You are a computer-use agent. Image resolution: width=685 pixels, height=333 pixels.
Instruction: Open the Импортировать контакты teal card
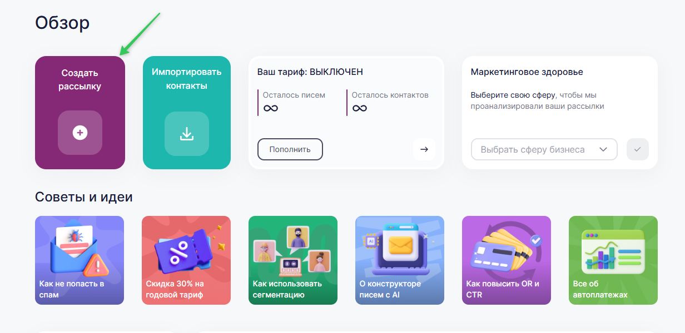click(x=187, y=113)
